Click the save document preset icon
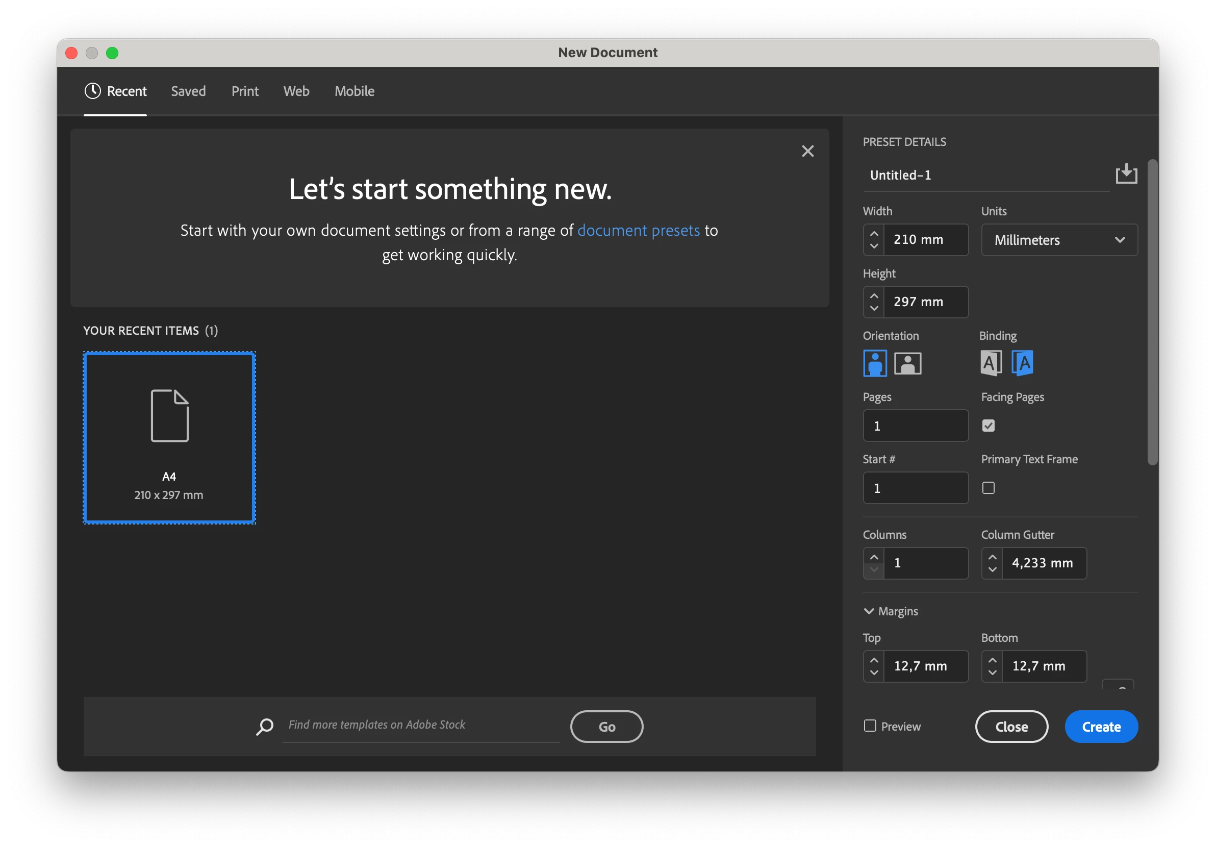The height and width of the screenshot is (847, 1216). [x=1126, y=174]
